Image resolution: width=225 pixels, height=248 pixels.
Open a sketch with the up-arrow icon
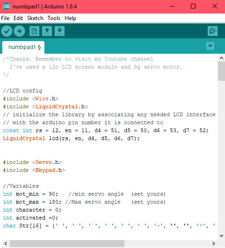point(47,31)
